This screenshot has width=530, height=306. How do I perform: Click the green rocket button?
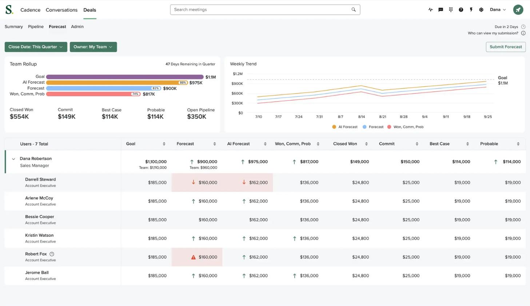[518, 10]
